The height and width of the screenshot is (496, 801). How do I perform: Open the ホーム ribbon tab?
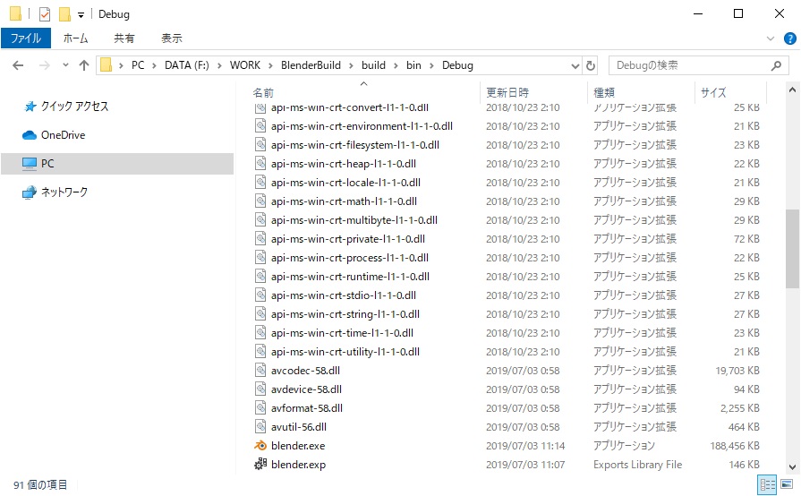[x=75, y=38]
